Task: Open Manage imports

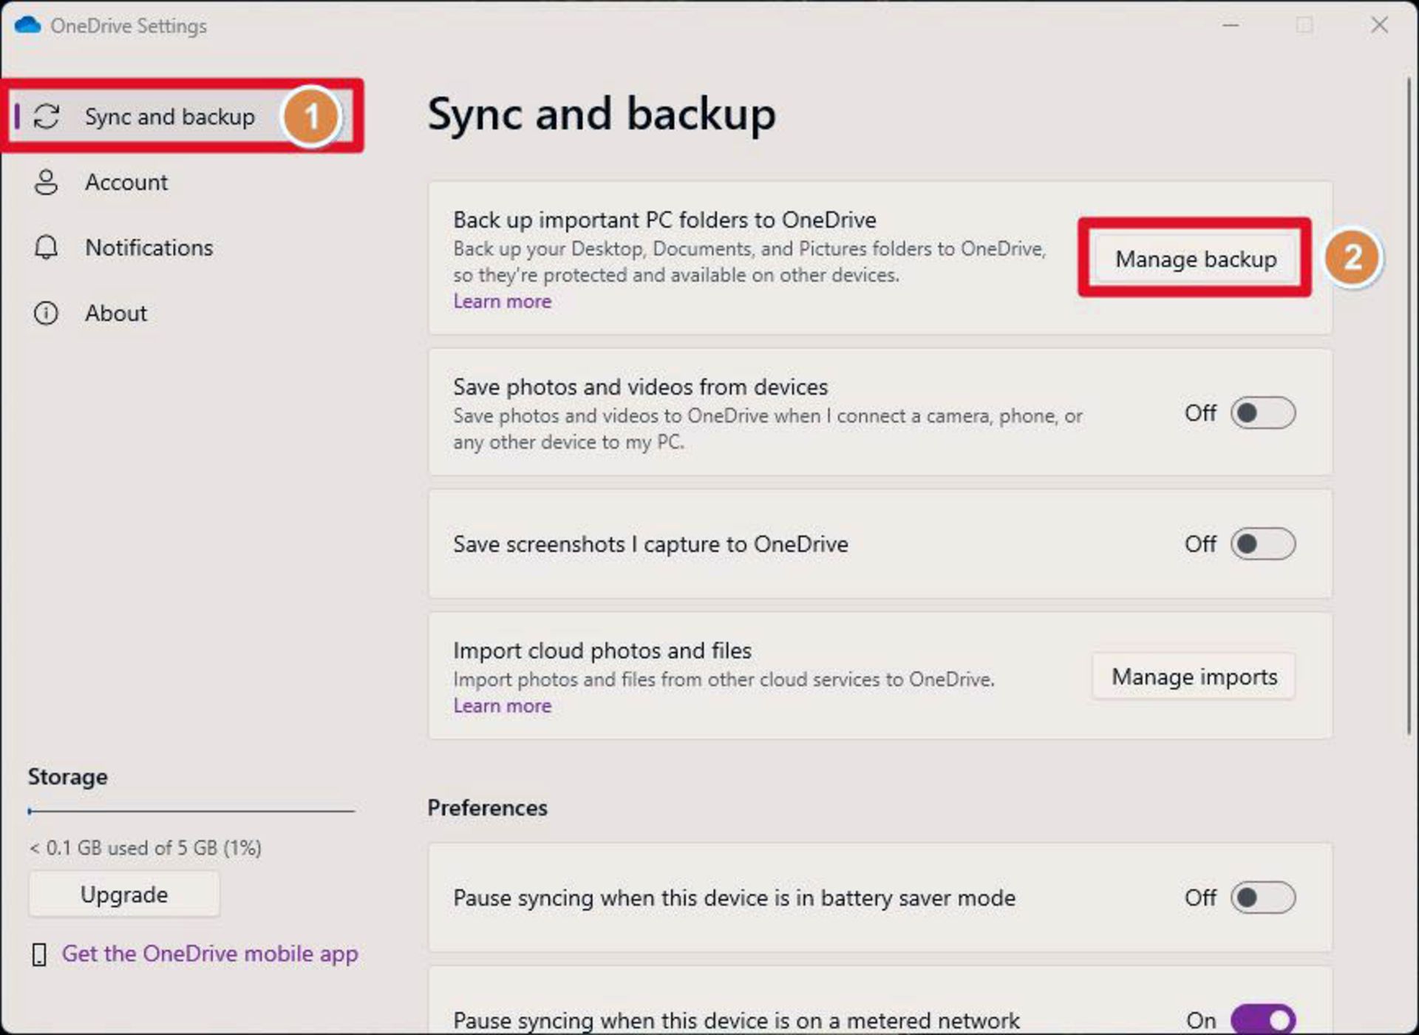Action: point(1194,676)
